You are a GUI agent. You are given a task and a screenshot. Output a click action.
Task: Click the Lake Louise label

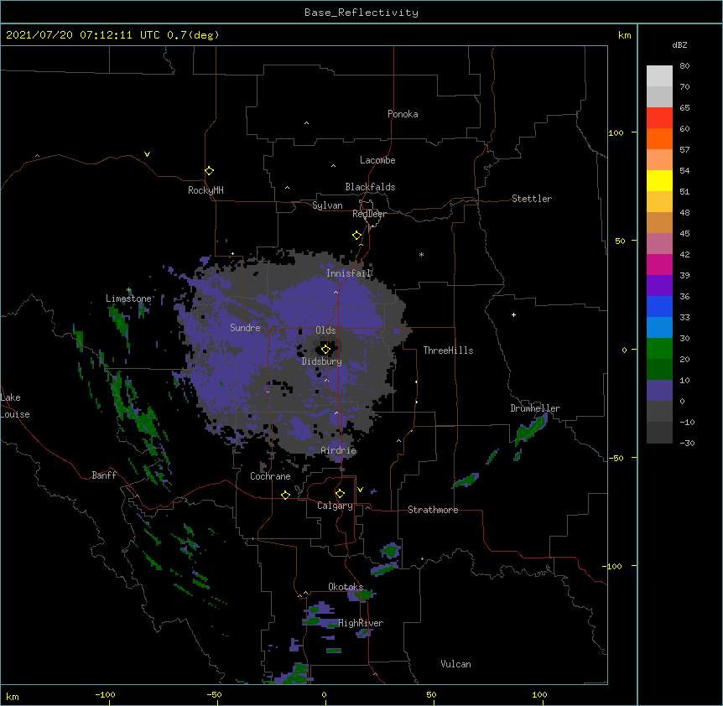click(15, 406)
